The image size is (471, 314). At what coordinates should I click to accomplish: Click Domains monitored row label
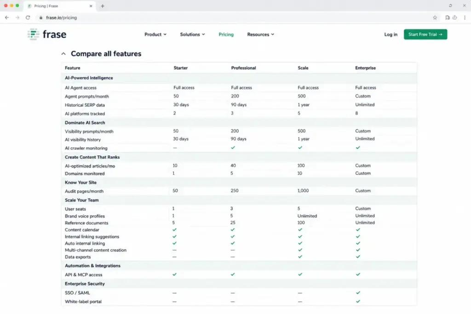pos(85,173)
